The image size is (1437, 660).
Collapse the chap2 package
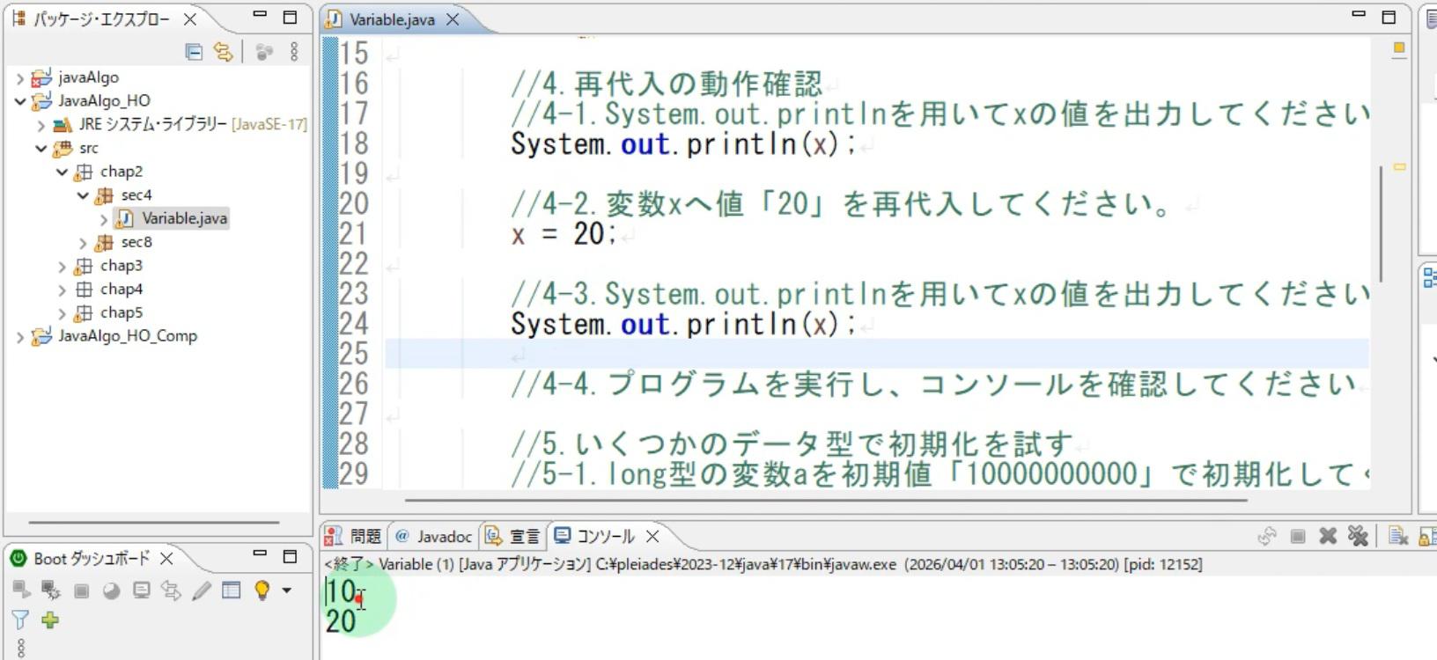(62, 172)
